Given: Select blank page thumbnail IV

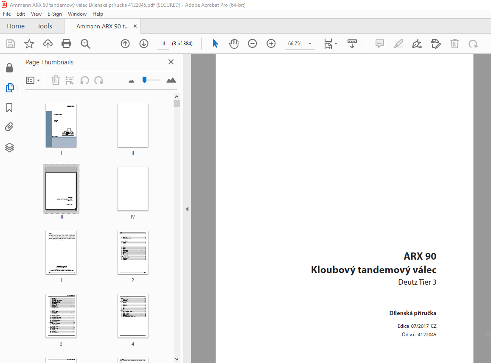Looking at the screenshot, I should click(133, 189).
